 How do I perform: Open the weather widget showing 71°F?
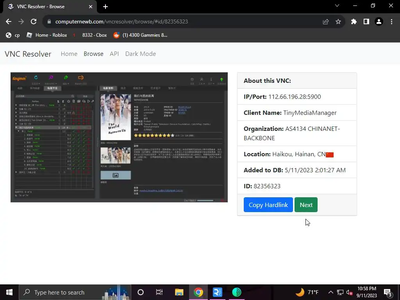(x=307, y=292)
